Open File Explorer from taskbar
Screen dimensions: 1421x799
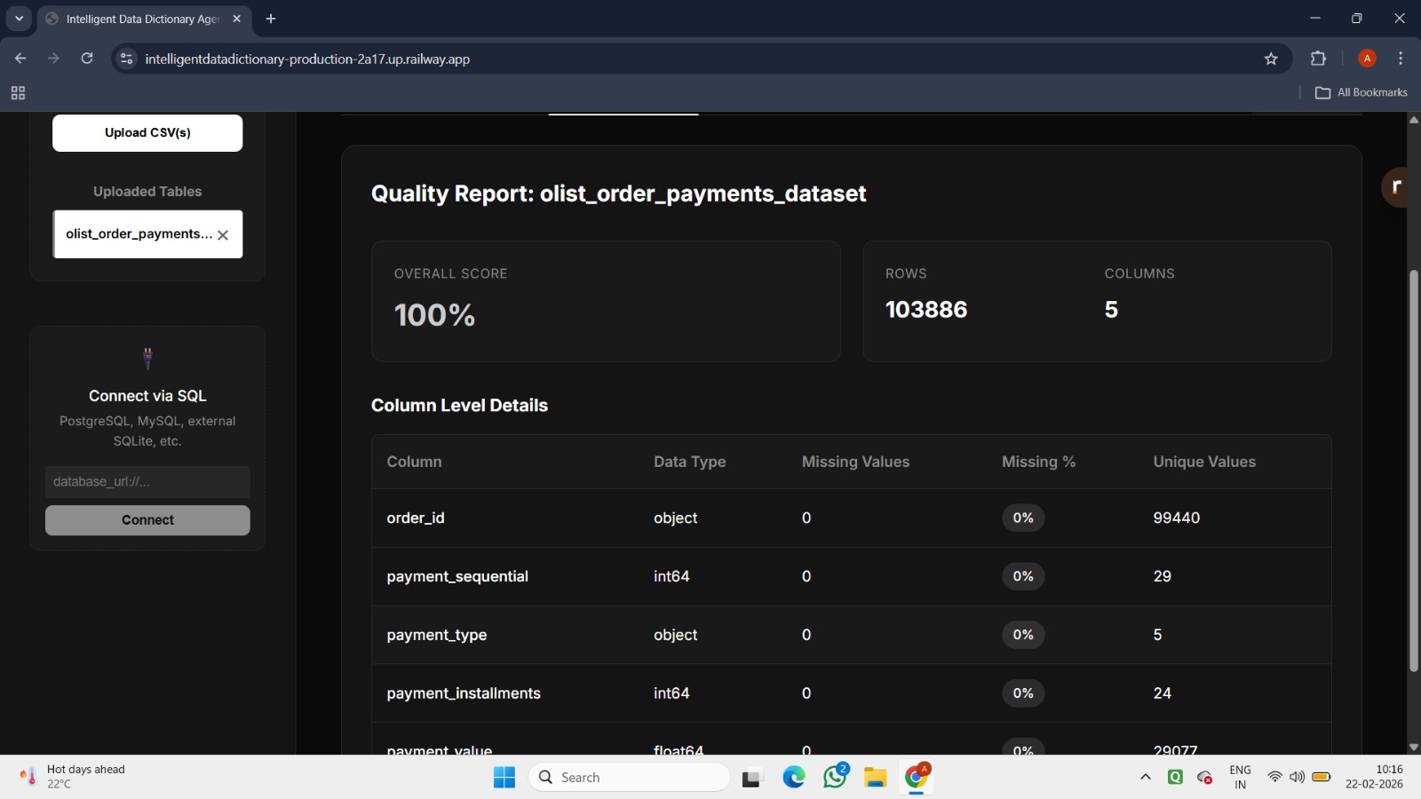[876, 778]
